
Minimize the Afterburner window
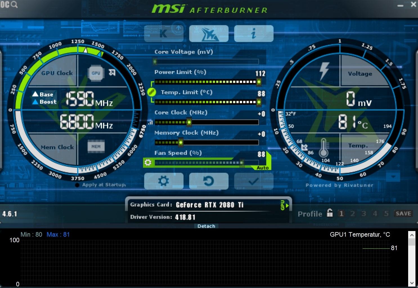pos(401,5)
